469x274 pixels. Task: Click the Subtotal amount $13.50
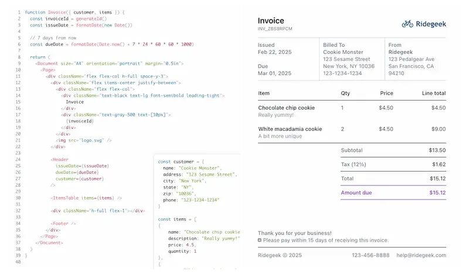[437, 150]
